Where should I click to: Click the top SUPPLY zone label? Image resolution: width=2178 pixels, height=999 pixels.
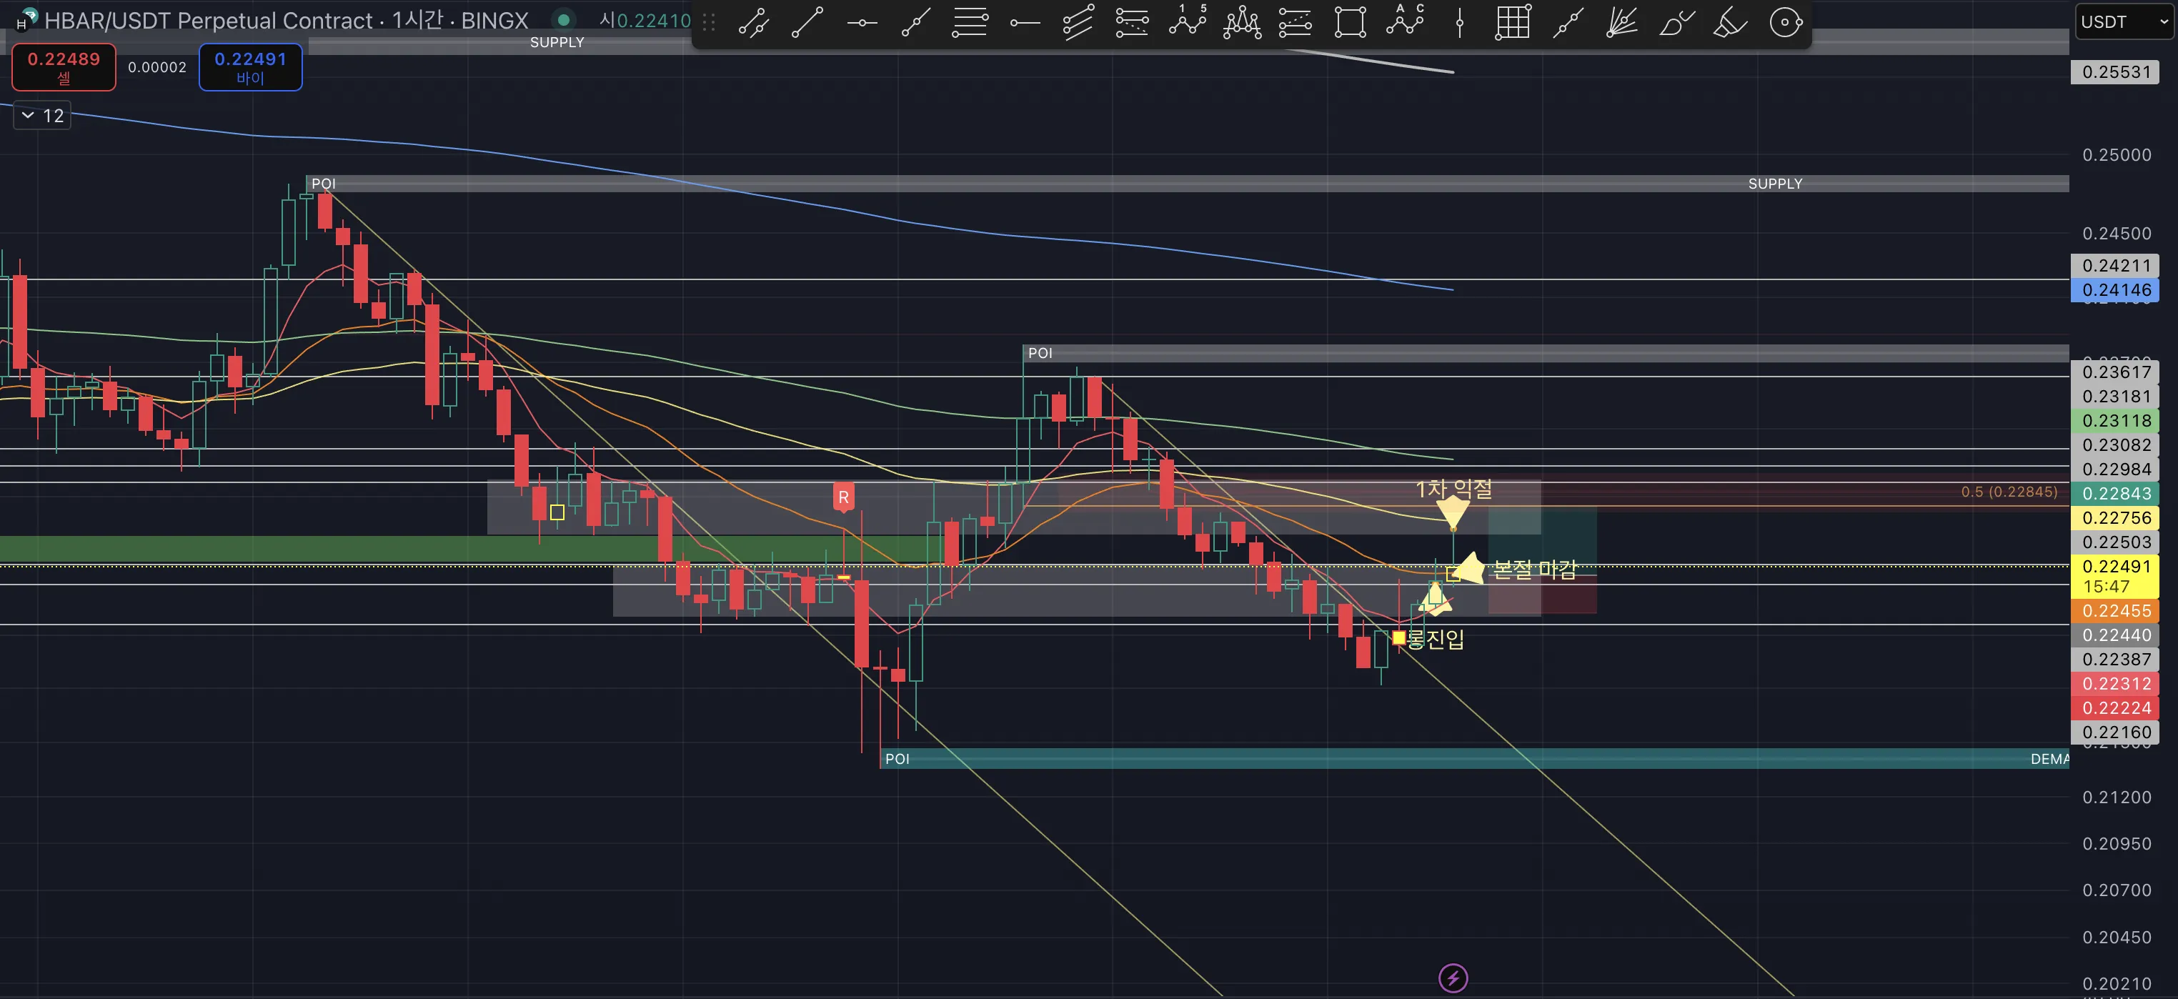[557, 42]
